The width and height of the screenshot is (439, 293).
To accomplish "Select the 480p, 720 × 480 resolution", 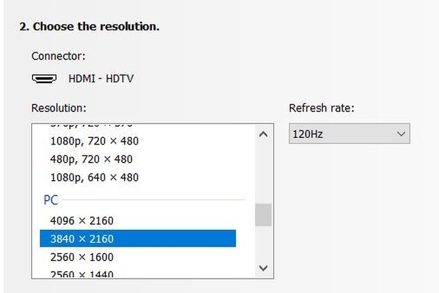I will (x=91, y=159).
